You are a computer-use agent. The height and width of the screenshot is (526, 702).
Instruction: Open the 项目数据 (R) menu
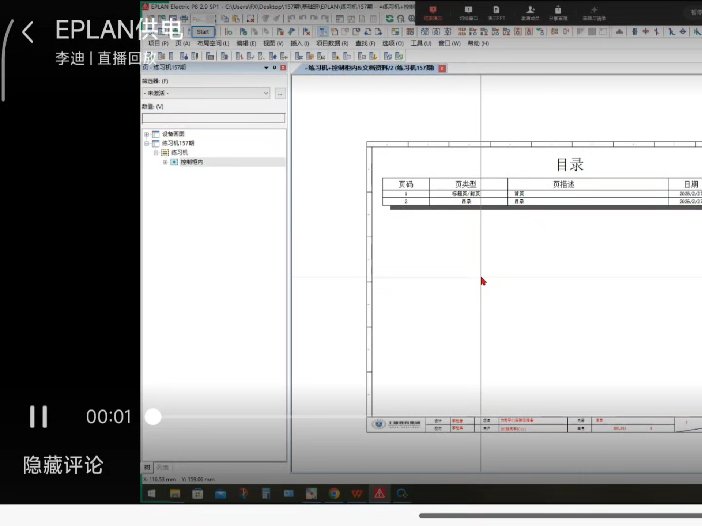pos(332,43)
